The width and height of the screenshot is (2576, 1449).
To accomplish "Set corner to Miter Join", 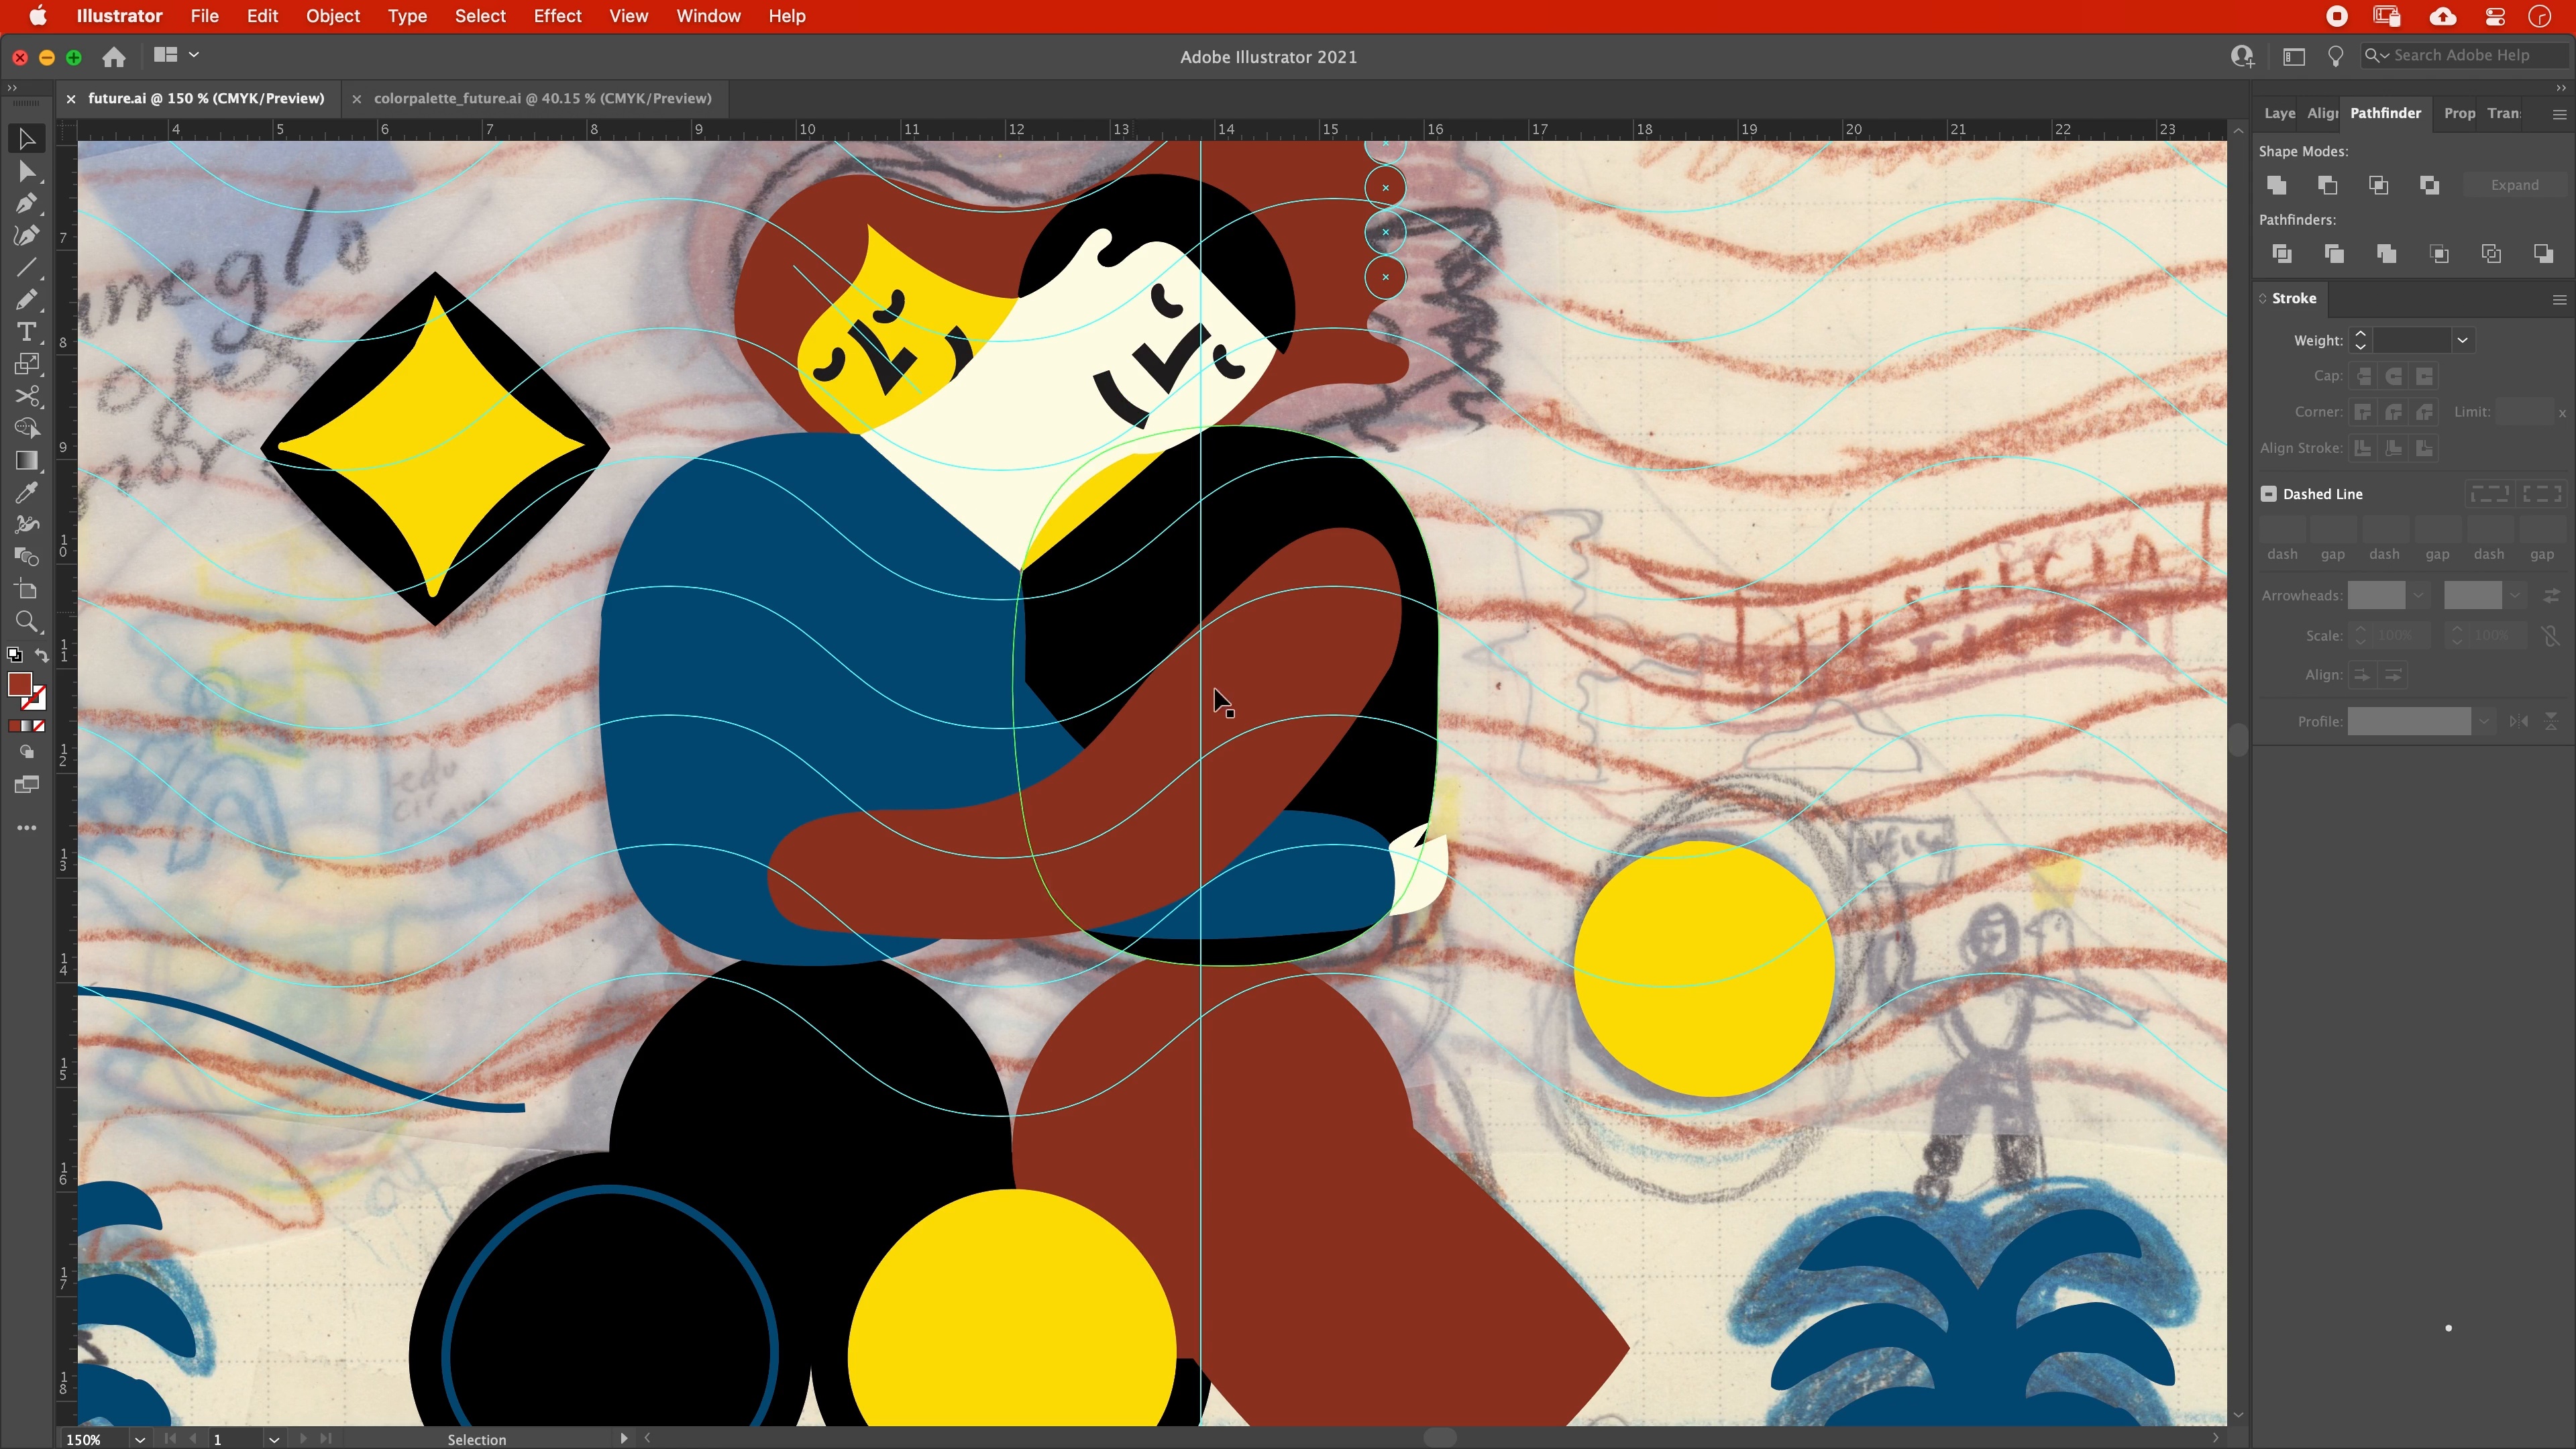I will (x=2364, y=412).
